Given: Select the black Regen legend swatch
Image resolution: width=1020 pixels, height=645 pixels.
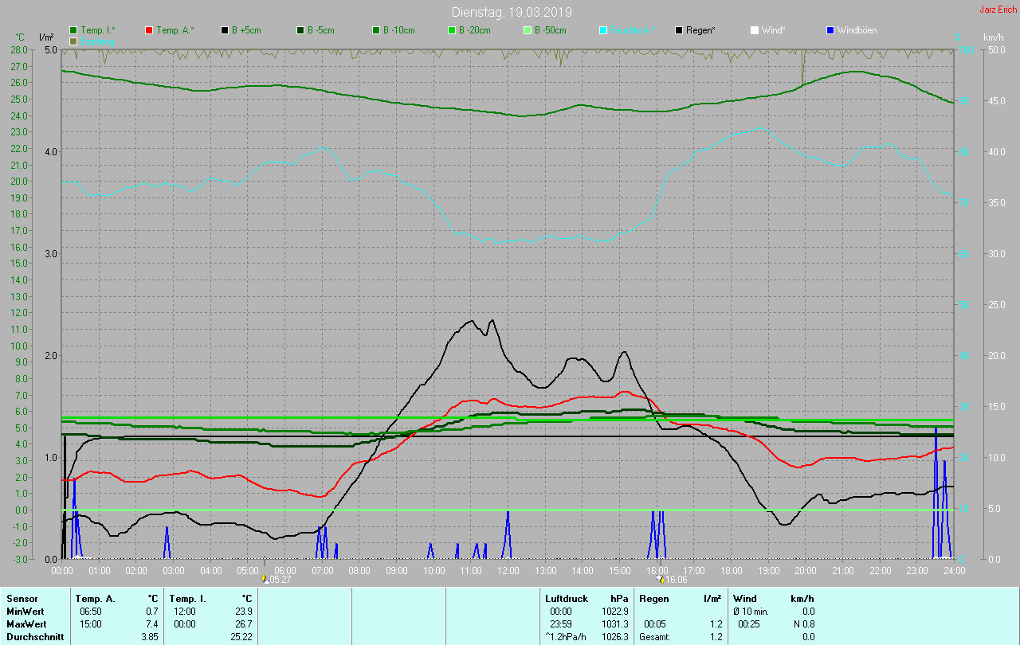Looking at the screenshot, I should [x=679, y=30].
